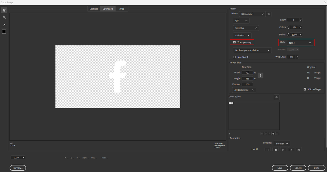Screen dimensions: 327x172
Task: Click the Web Snap value field
Action: point(291,57)
